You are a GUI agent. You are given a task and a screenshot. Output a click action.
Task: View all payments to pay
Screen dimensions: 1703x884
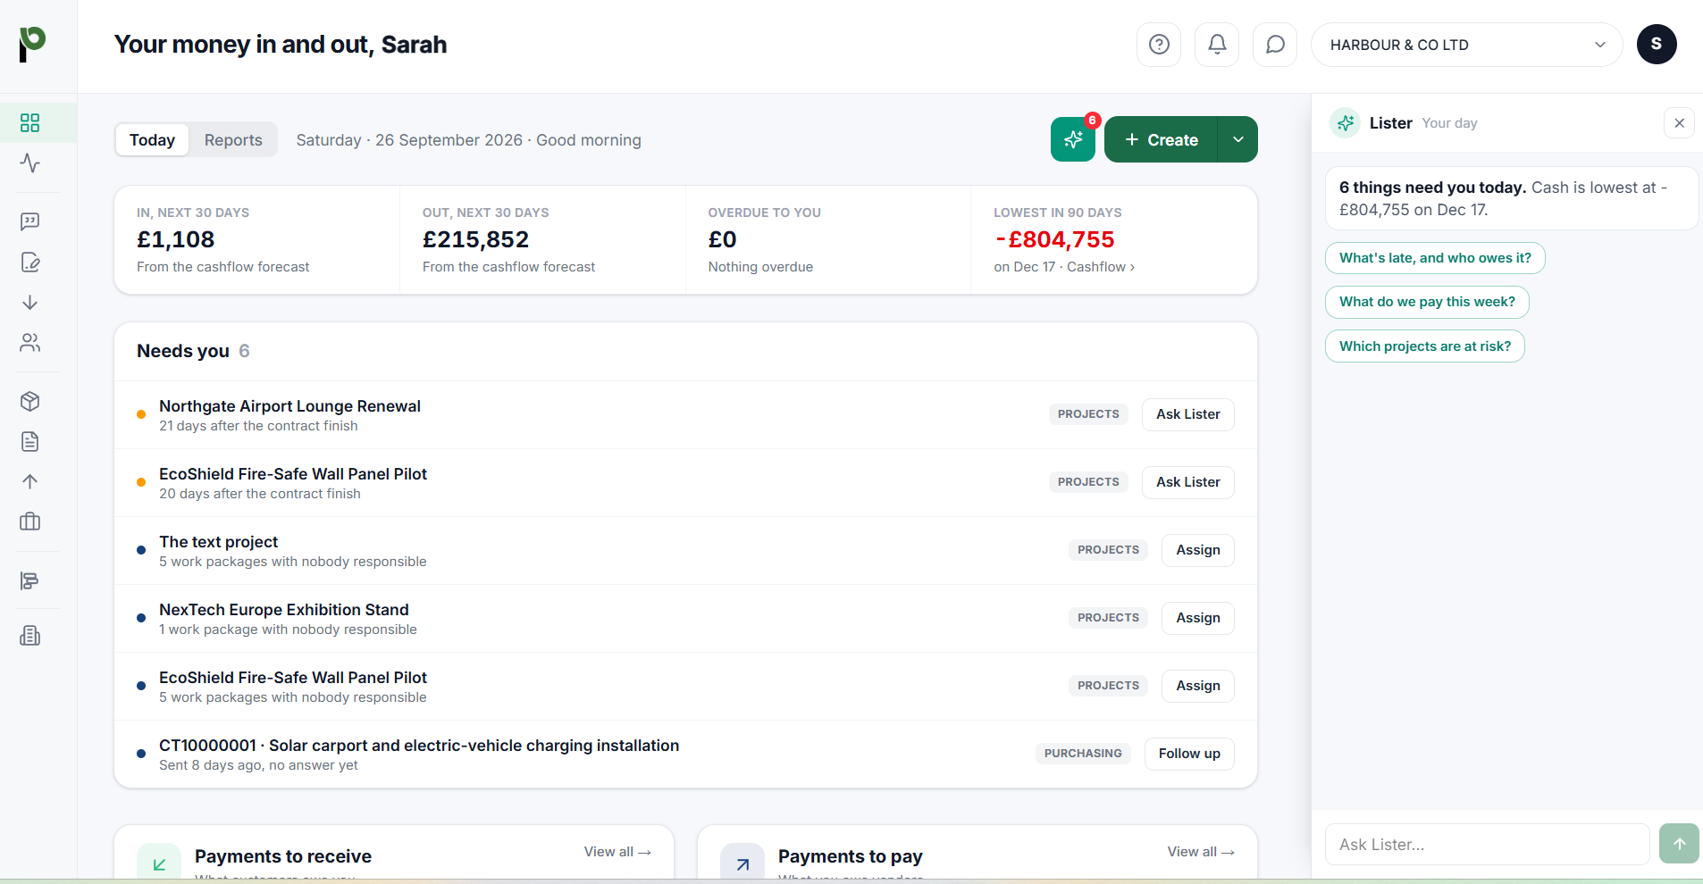click(1201, 852)
